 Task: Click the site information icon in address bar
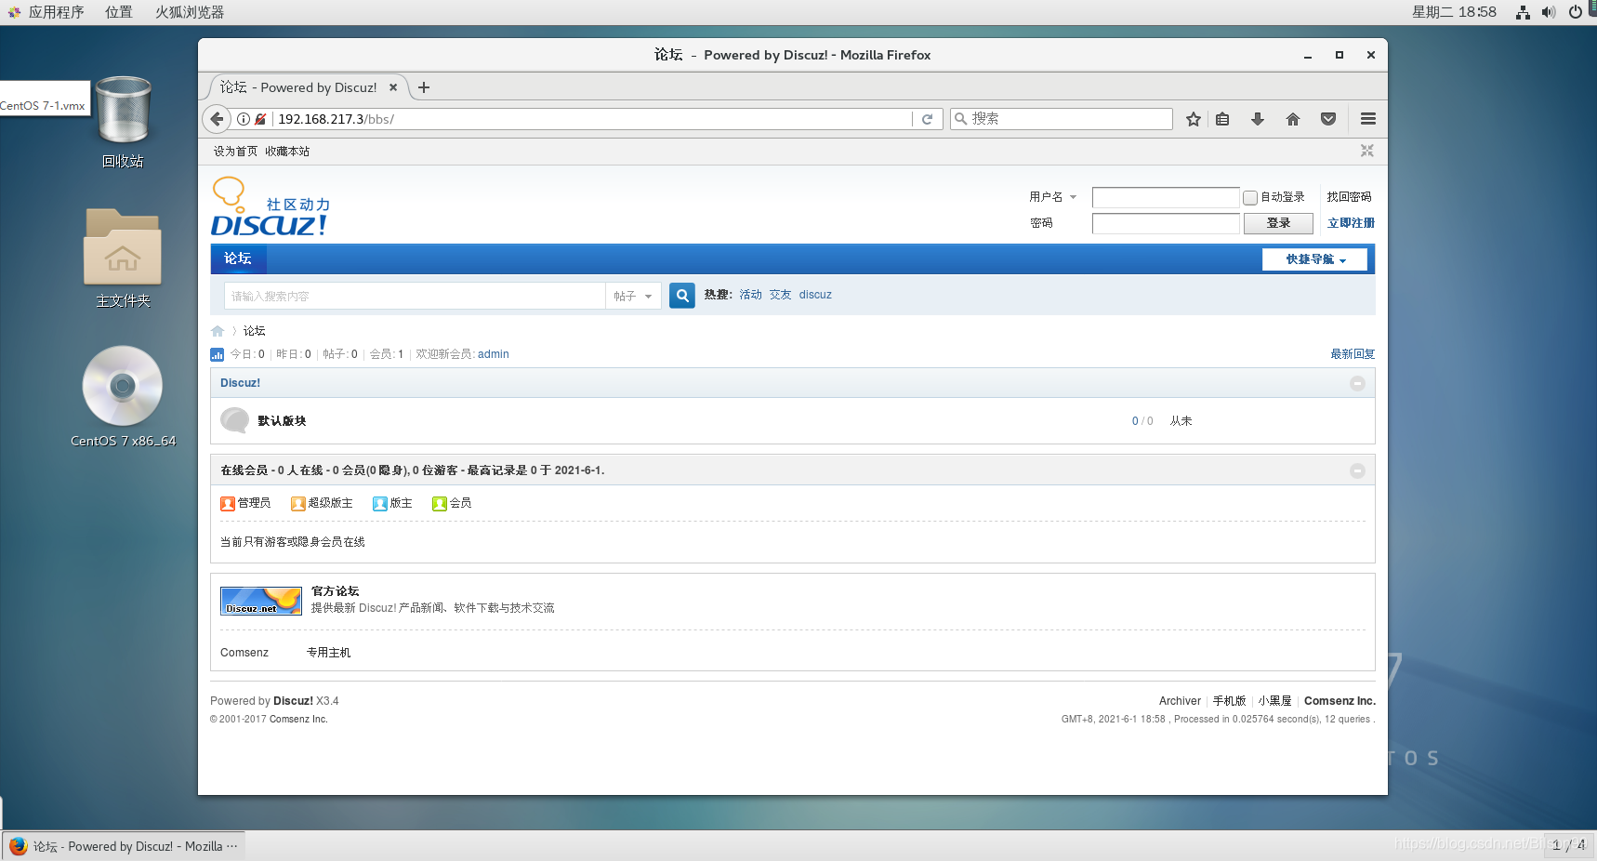tap(244, 119)
